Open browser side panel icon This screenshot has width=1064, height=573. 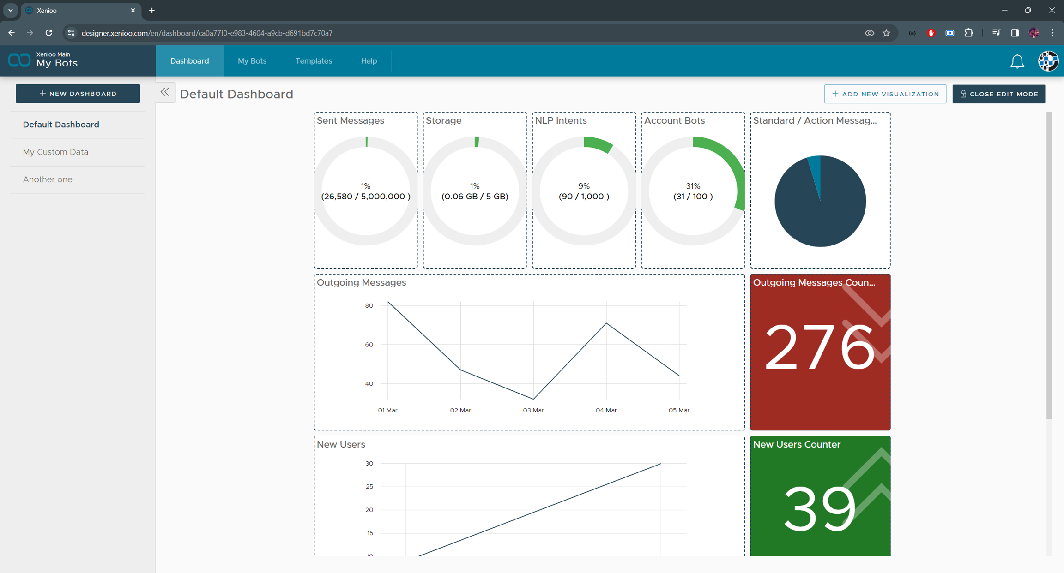coord(1015,33)
